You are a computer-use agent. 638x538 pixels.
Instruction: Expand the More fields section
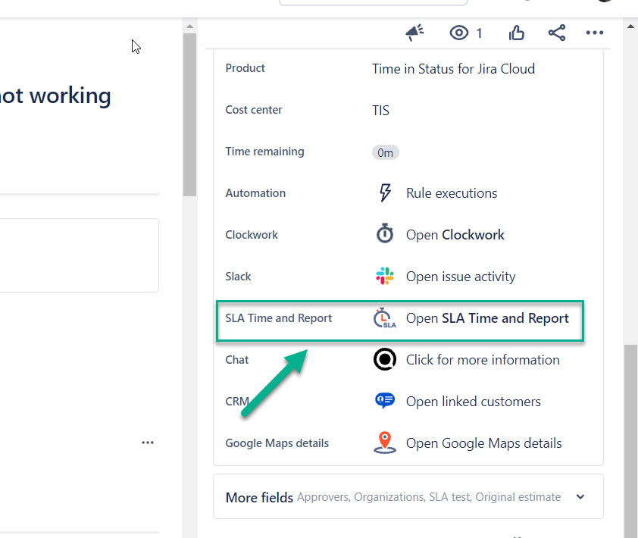coord(580,496)
